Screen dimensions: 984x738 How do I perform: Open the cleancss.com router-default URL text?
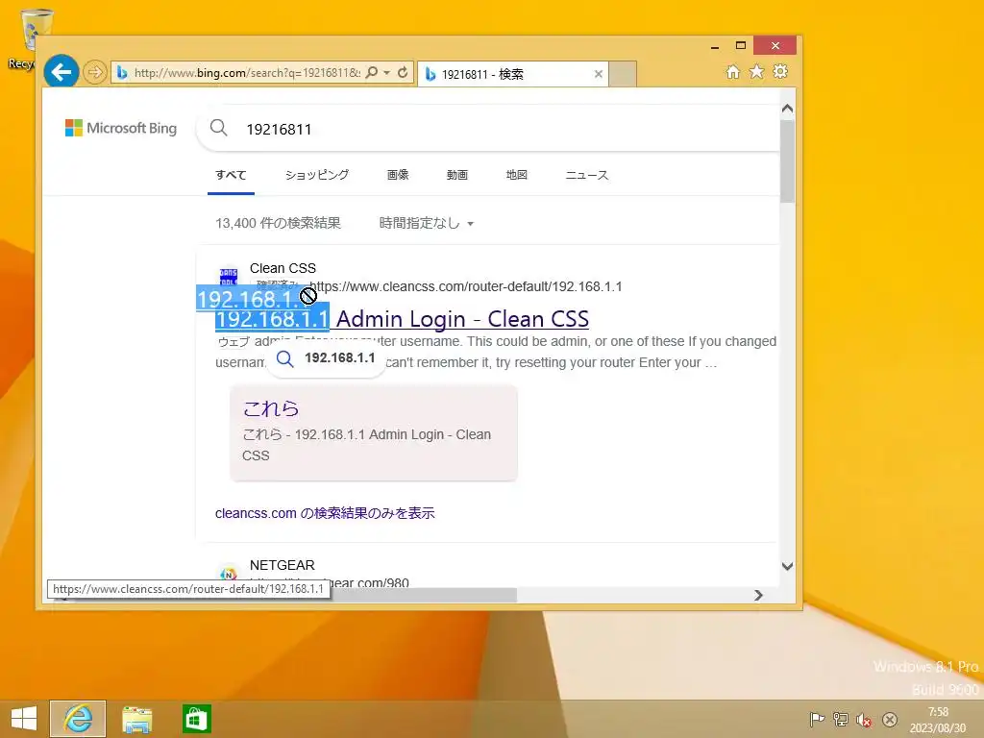466,286
